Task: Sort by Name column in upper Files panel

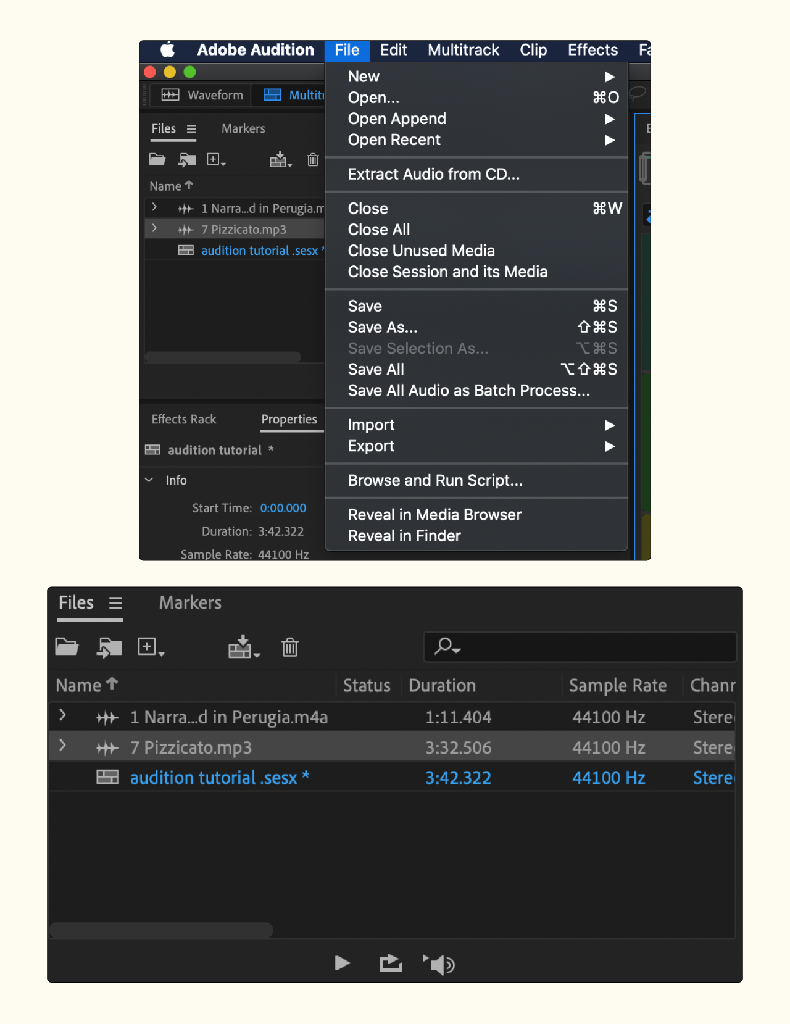Action: click(171, 186)
